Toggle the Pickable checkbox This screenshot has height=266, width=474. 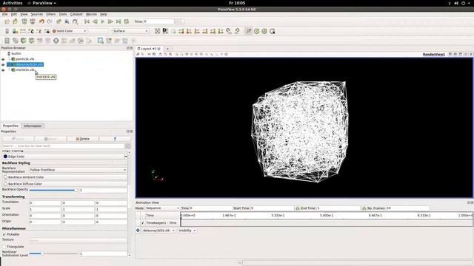pyautogui.click(x=4, y=234)
